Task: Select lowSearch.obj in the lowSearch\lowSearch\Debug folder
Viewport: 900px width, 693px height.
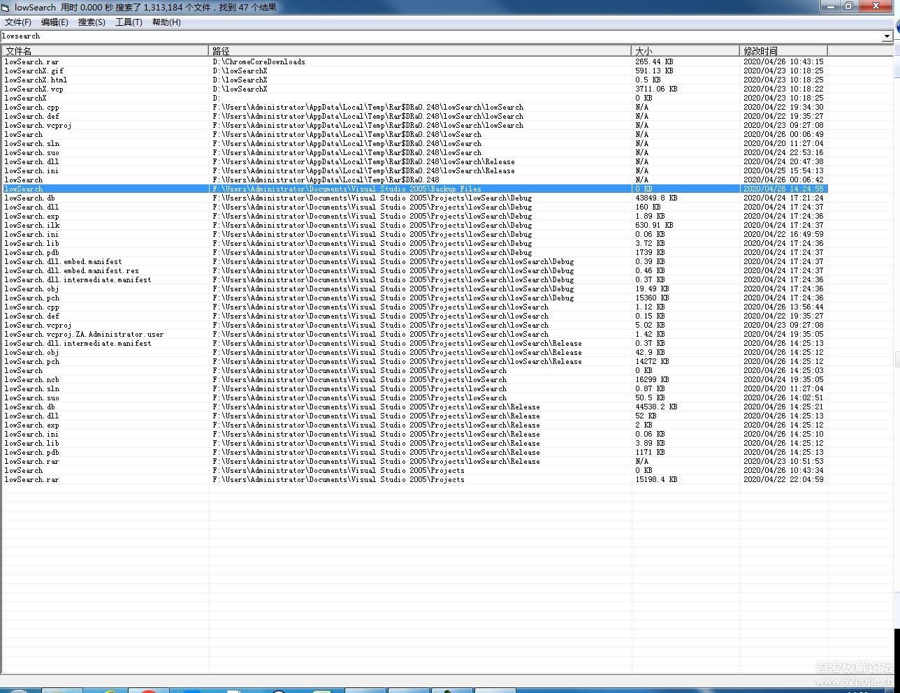Action: [31, 289]
